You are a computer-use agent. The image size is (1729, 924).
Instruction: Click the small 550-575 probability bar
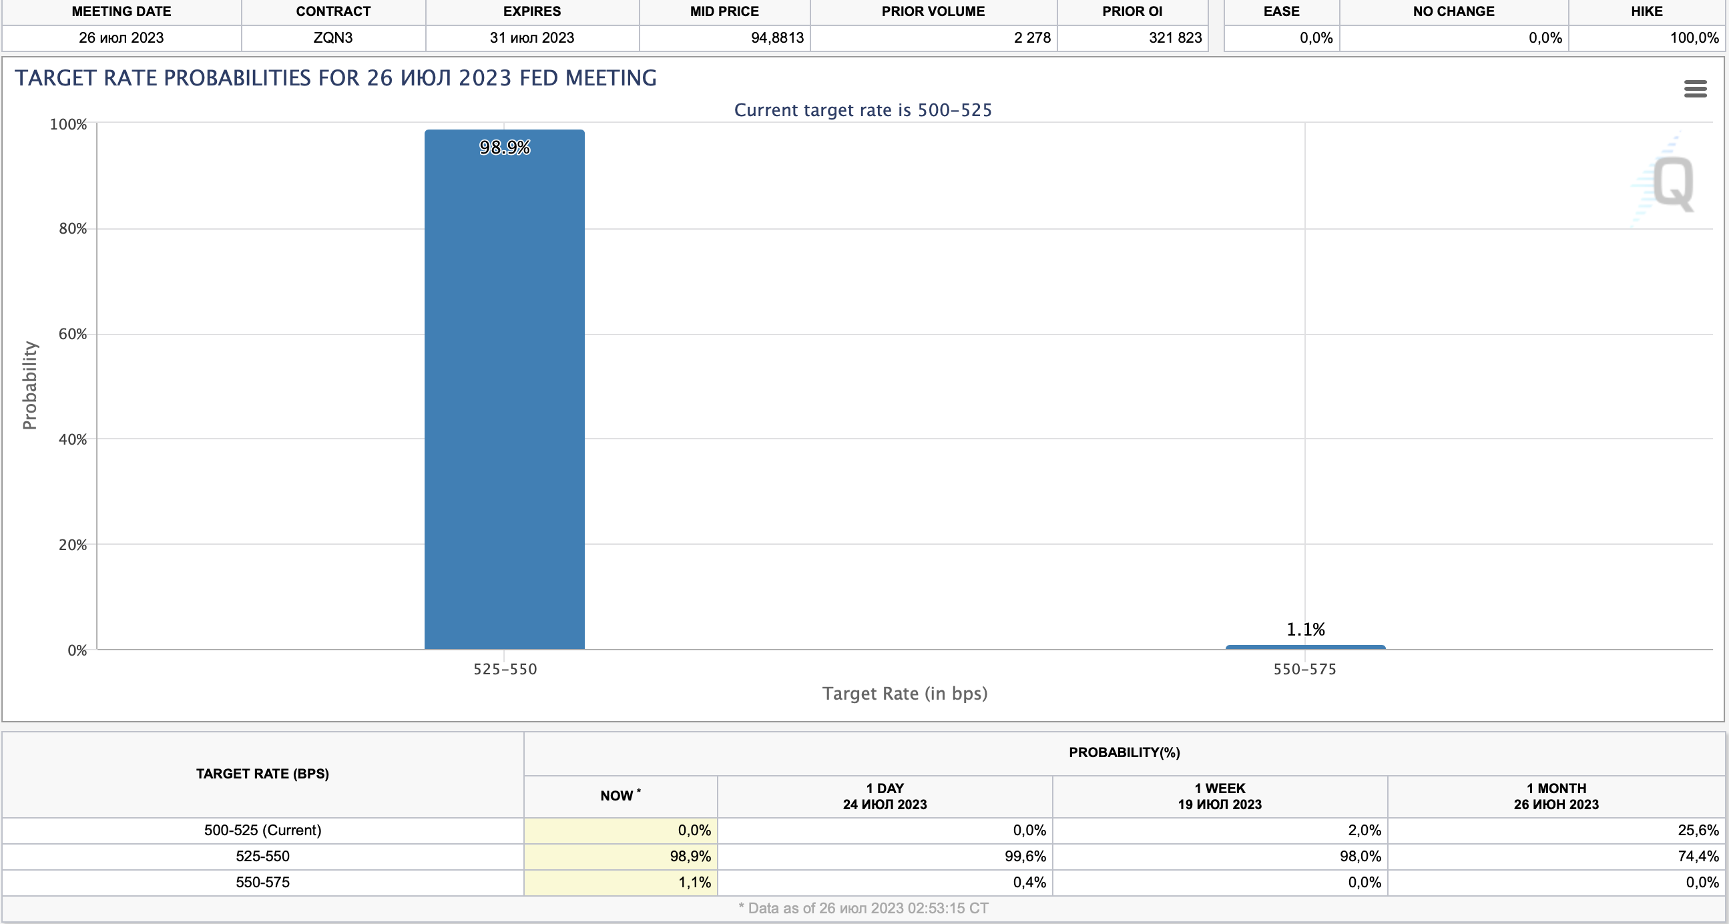click(x=1305, y=647)
